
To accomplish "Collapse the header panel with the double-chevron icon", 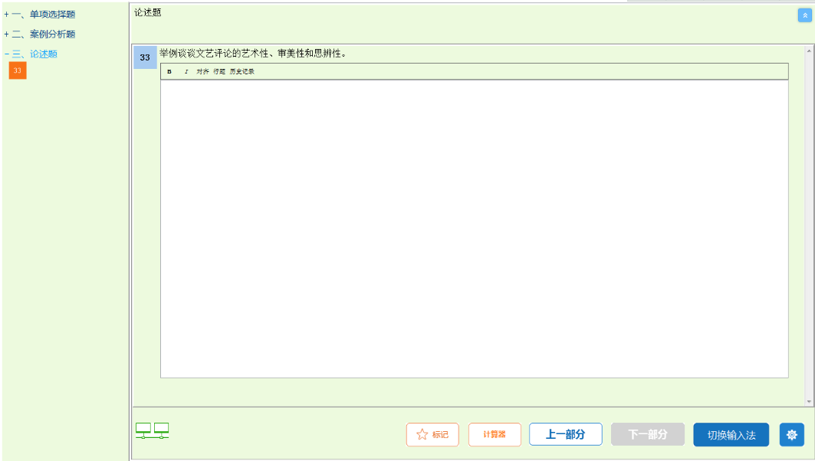I will coord(804,15).
